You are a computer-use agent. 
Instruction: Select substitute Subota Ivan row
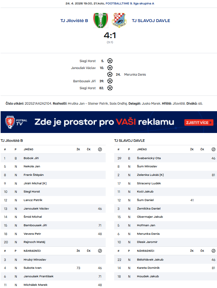click(32, 268)
